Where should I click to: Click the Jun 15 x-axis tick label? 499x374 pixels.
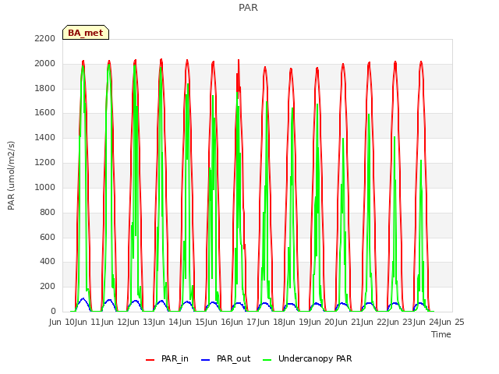[x=193, y=322]
